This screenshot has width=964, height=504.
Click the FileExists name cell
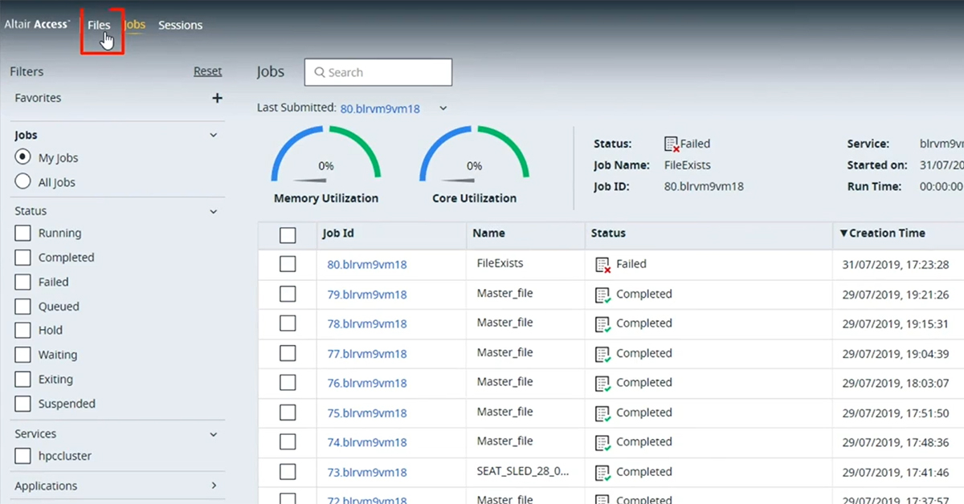point(500,263)
